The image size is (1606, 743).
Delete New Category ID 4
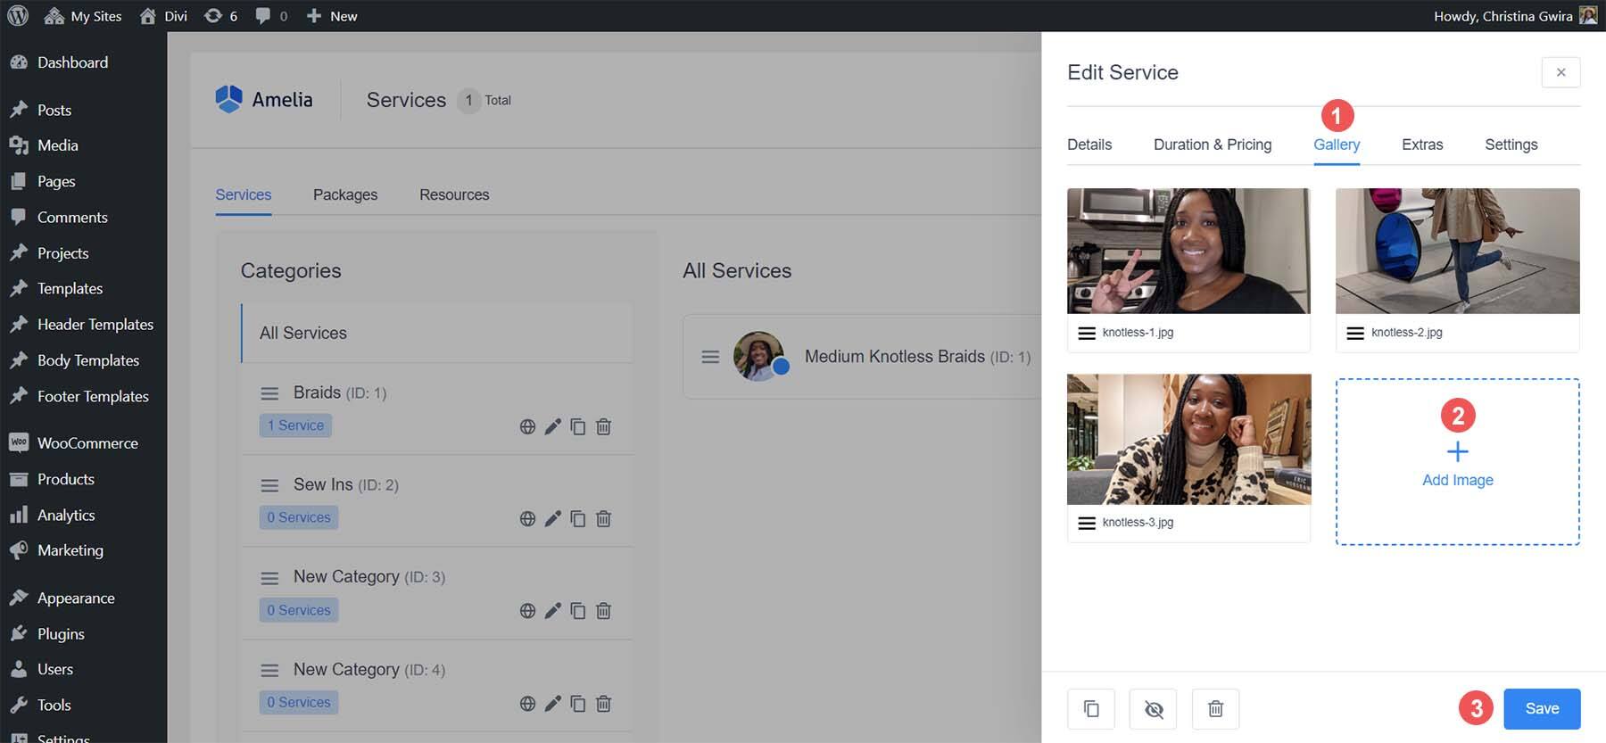point(604,704)
